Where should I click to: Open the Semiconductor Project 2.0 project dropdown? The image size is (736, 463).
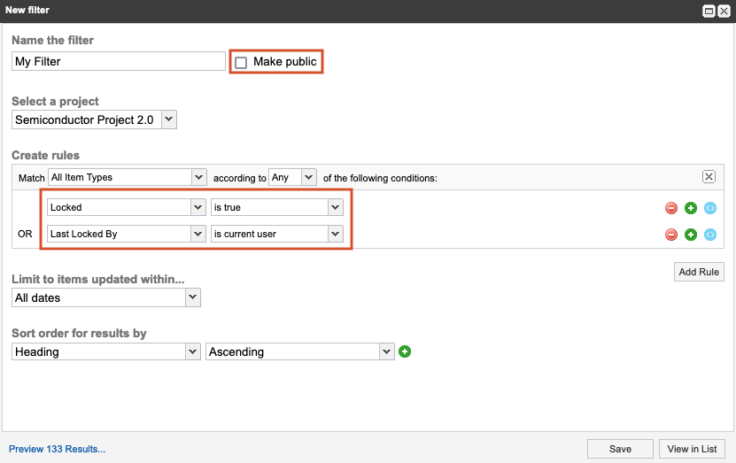[95, 120]
